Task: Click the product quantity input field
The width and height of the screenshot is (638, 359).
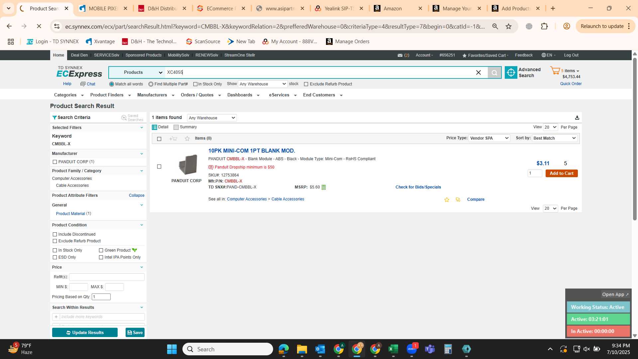Action: tap(535, 174)
